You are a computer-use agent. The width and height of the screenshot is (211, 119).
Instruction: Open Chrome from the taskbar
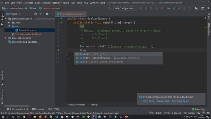(24, 117)
